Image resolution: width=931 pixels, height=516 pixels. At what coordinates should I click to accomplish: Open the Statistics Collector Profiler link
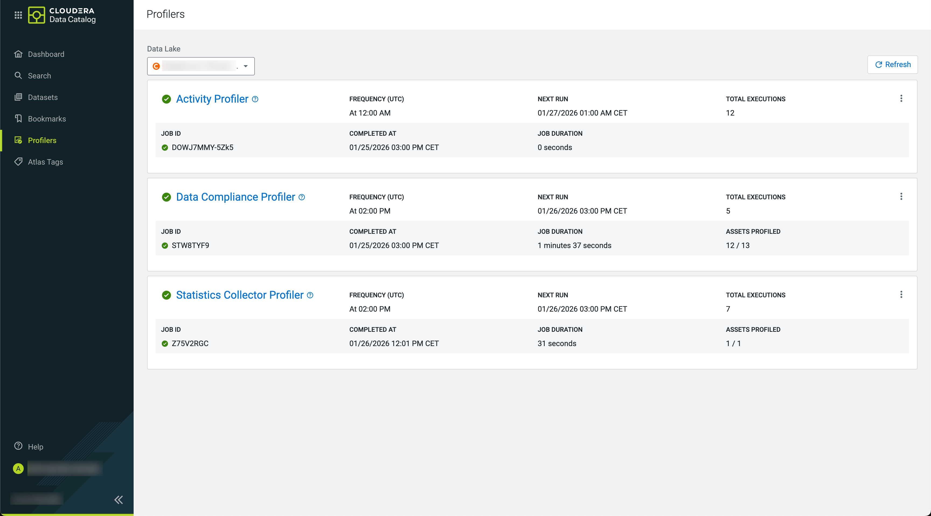tap(239, 295)
